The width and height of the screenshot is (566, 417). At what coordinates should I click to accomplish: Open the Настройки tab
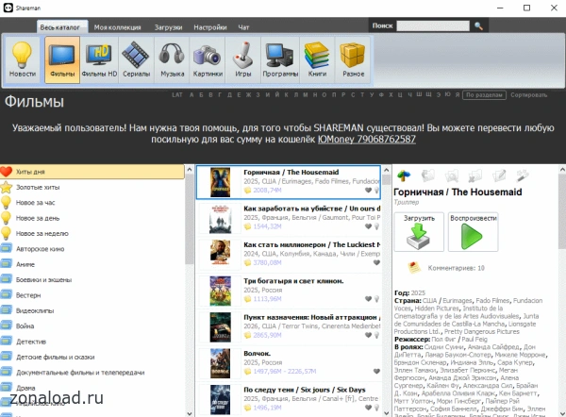coord(210,27)
